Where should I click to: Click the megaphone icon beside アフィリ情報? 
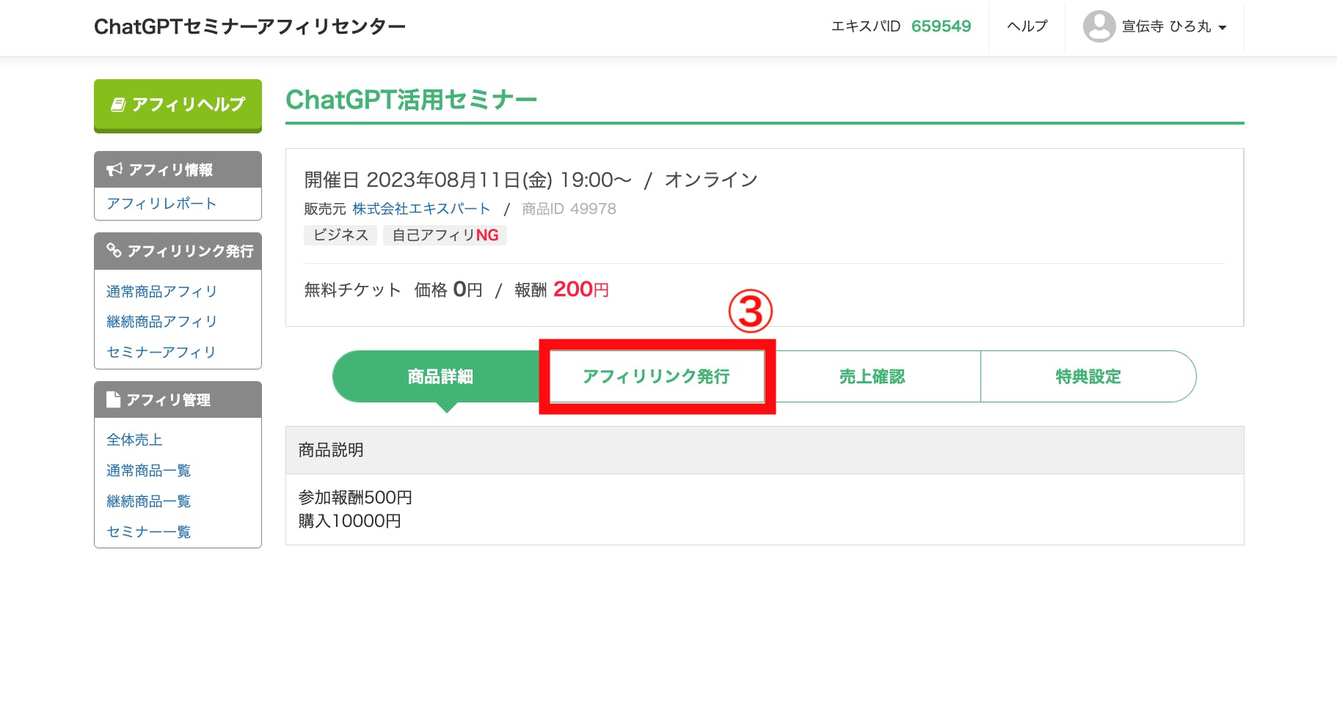tap(114, 170)
